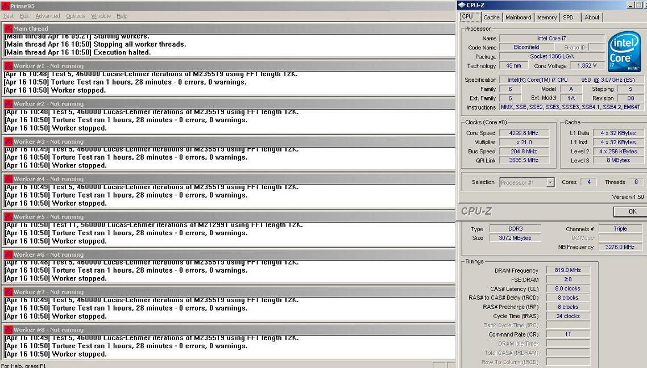Click the Core Speed value 4299.8 MHz
This screenshot has height=368, width=647.
coord(524,133)
